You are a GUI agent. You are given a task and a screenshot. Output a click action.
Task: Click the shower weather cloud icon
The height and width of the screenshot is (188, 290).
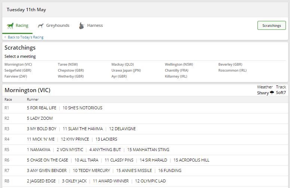click(272, 93)
